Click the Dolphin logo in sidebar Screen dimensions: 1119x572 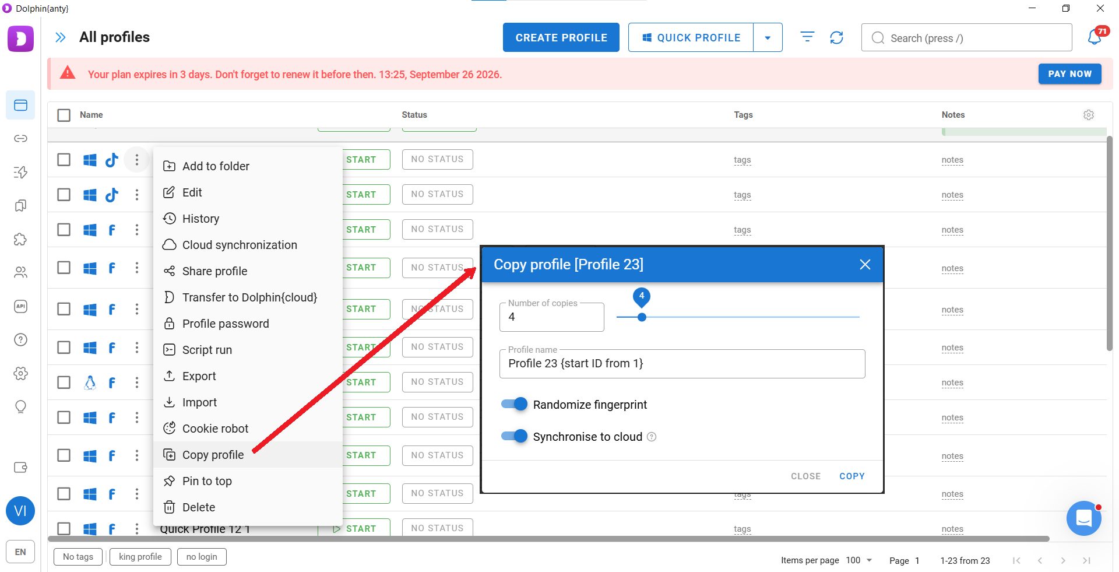20,38
